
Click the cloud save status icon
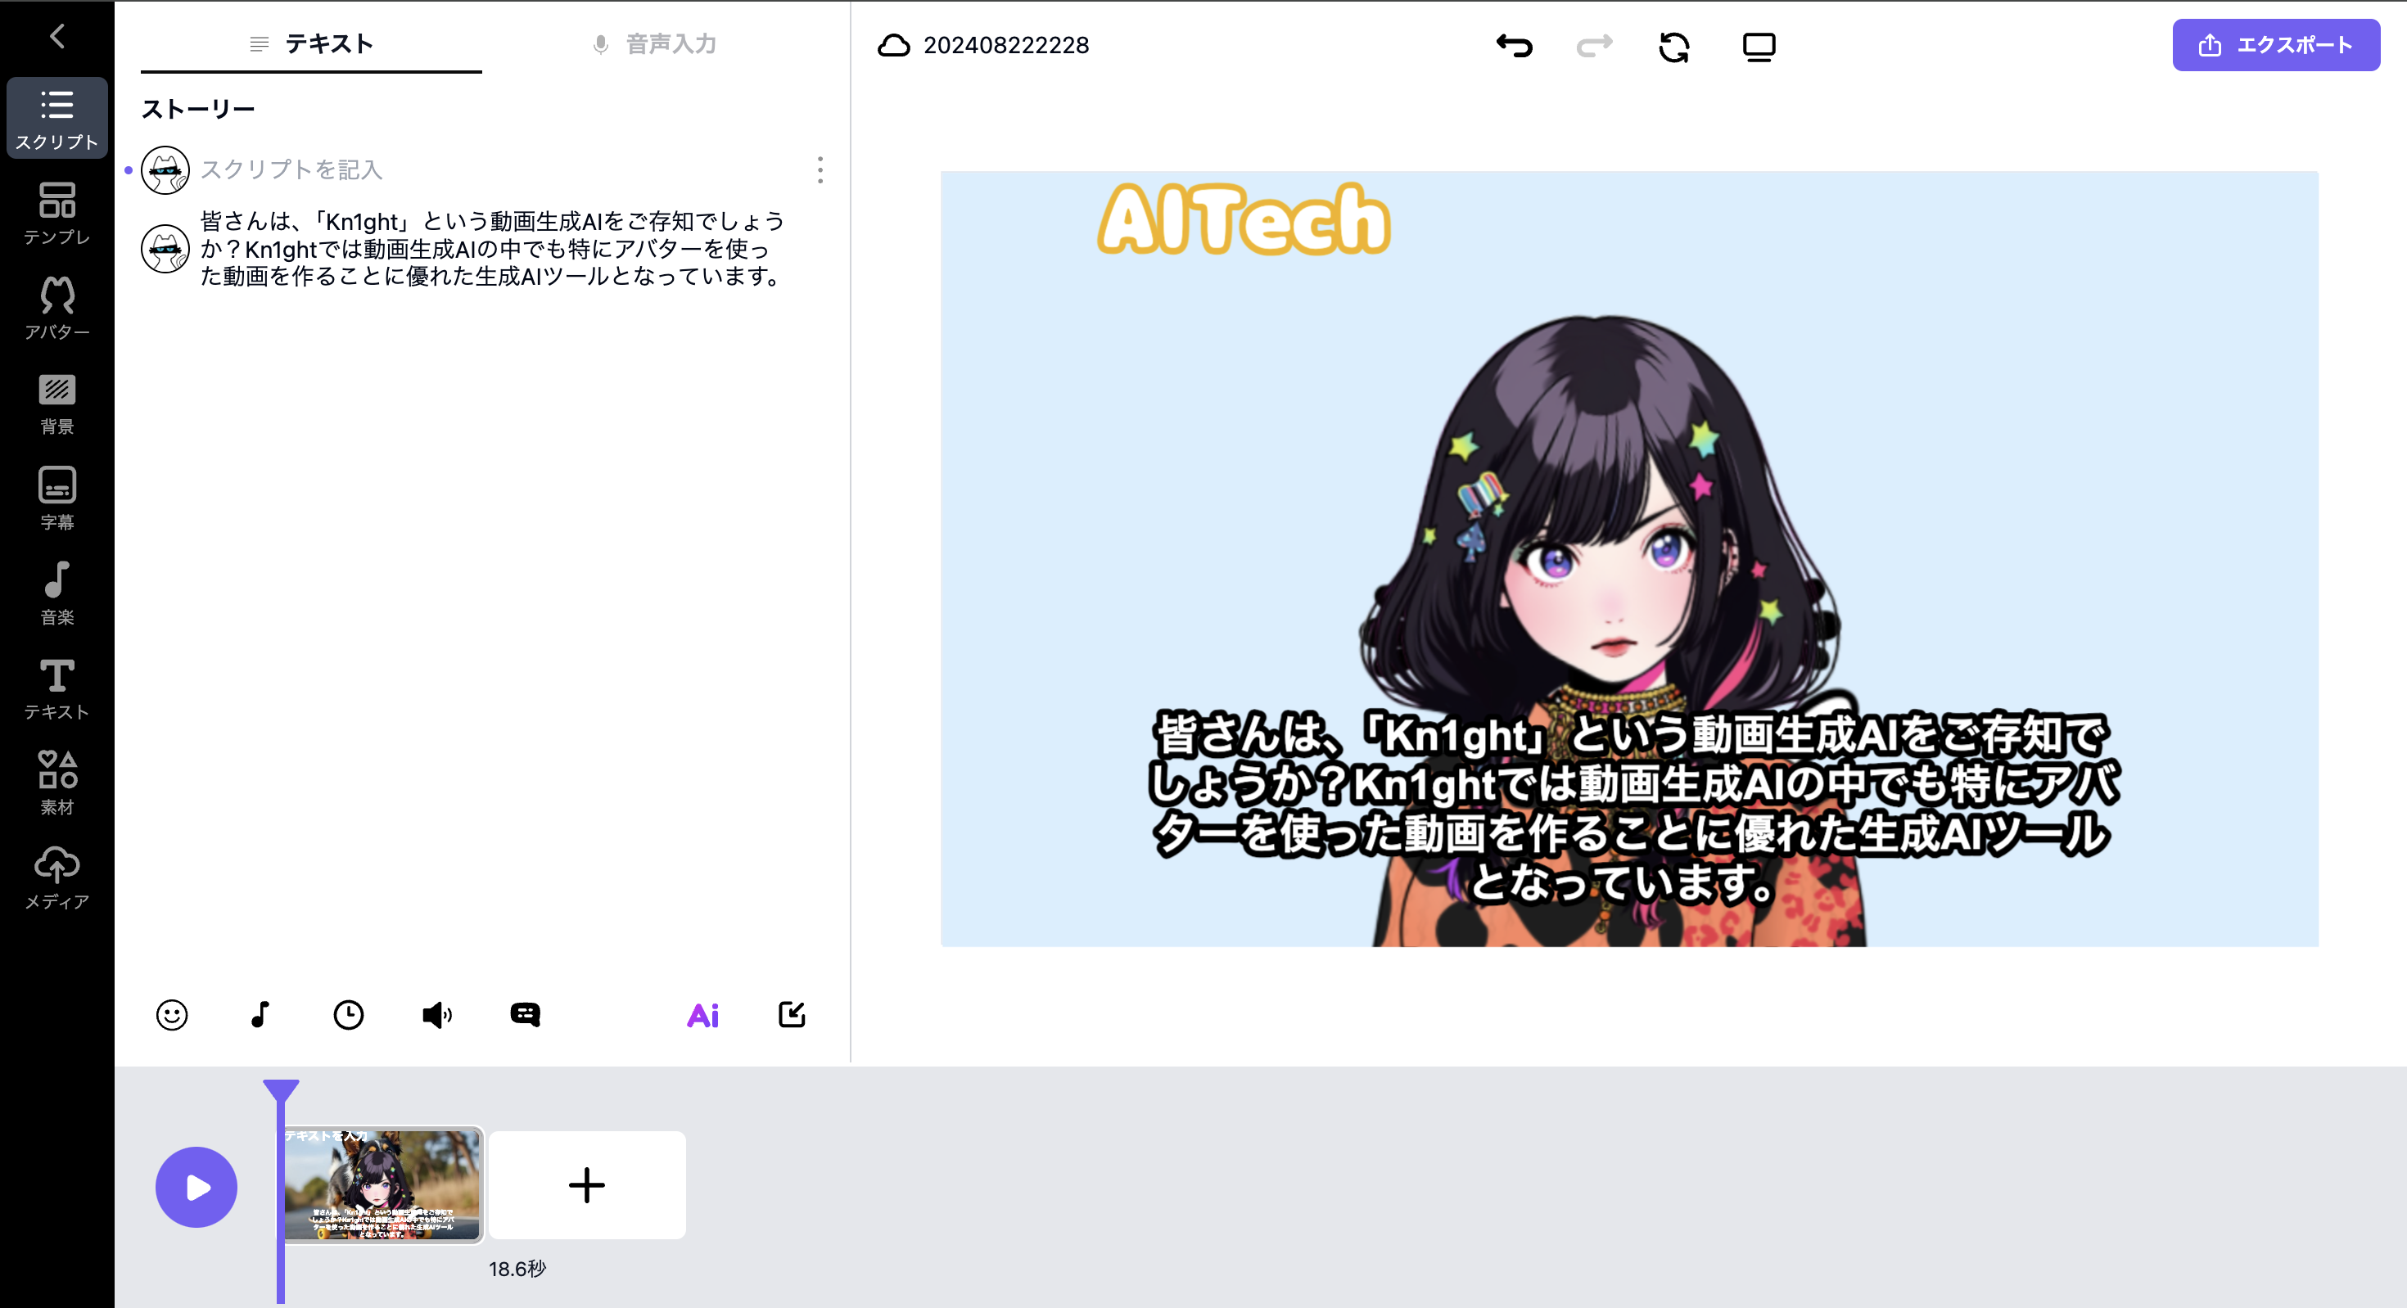893,45
